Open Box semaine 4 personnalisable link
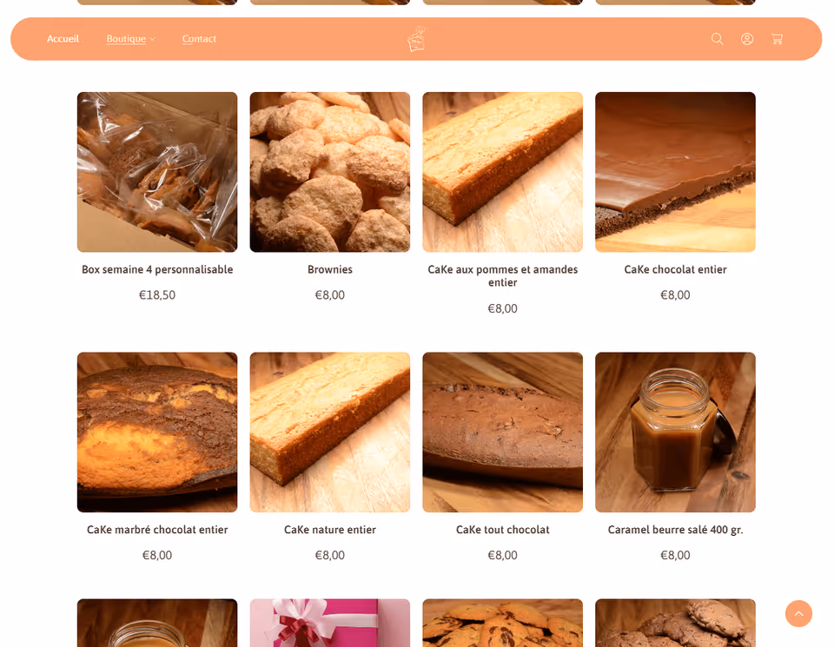Image resolution: width=834 pixels, height=647 pixels. [157, 269]
